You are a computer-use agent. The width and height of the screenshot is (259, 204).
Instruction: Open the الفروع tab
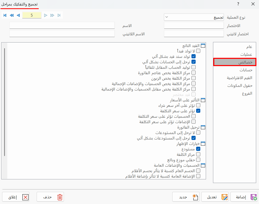click(235, 93)
